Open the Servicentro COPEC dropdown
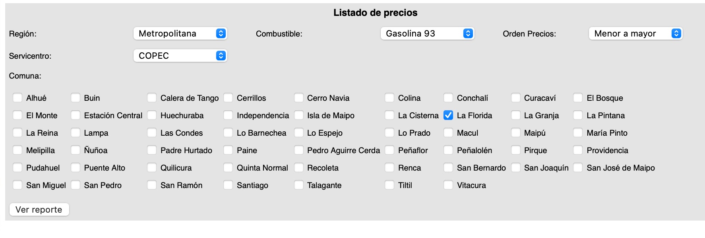705x238 pixels. click(180, 56)
